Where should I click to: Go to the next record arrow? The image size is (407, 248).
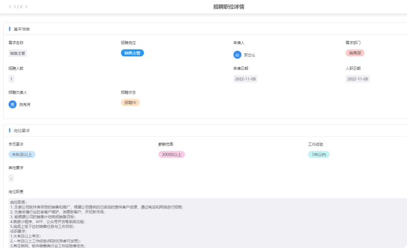26,6
